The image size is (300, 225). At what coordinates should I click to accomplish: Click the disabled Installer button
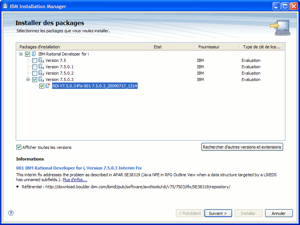248,213
